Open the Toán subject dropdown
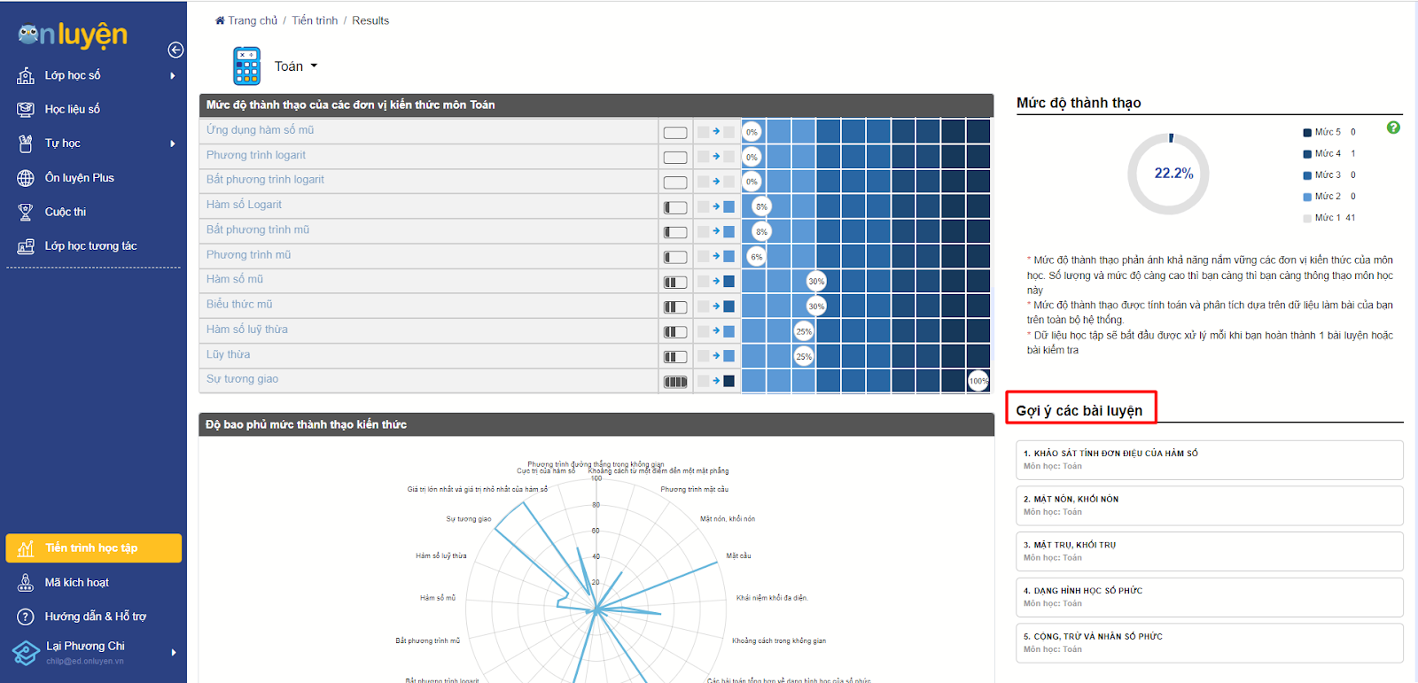Screen dimensions: 1418x683 295,66
